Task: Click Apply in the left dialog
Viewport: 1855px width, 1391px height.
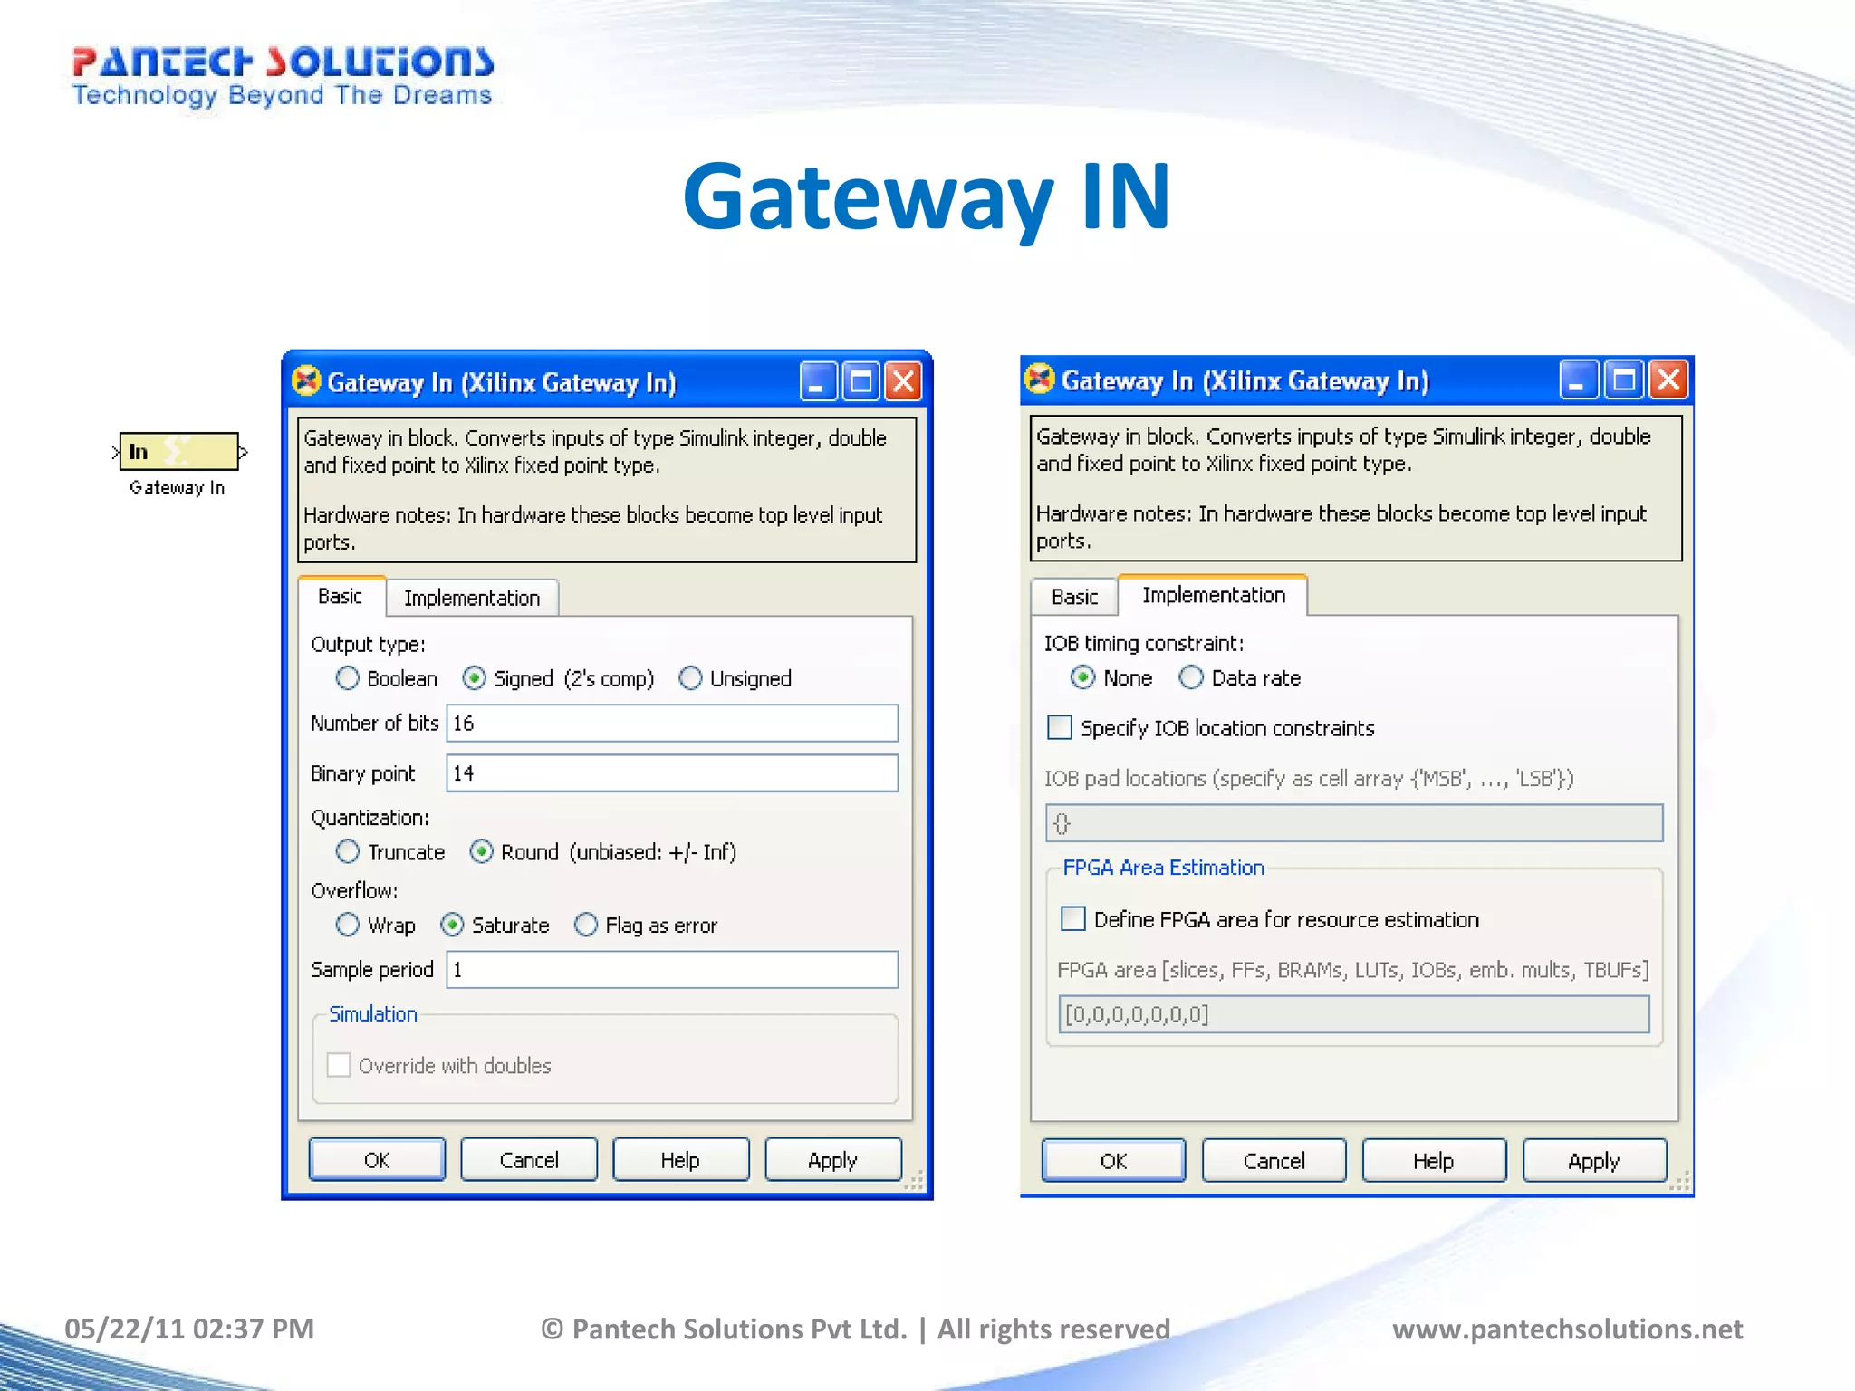Action: (832, 1160)
